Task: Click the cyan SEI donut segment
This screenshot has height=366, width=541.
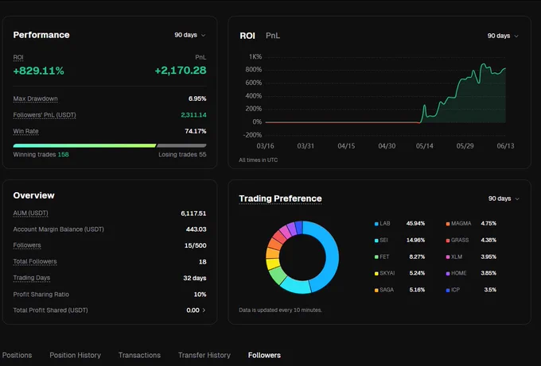Action: pos(296,287)
